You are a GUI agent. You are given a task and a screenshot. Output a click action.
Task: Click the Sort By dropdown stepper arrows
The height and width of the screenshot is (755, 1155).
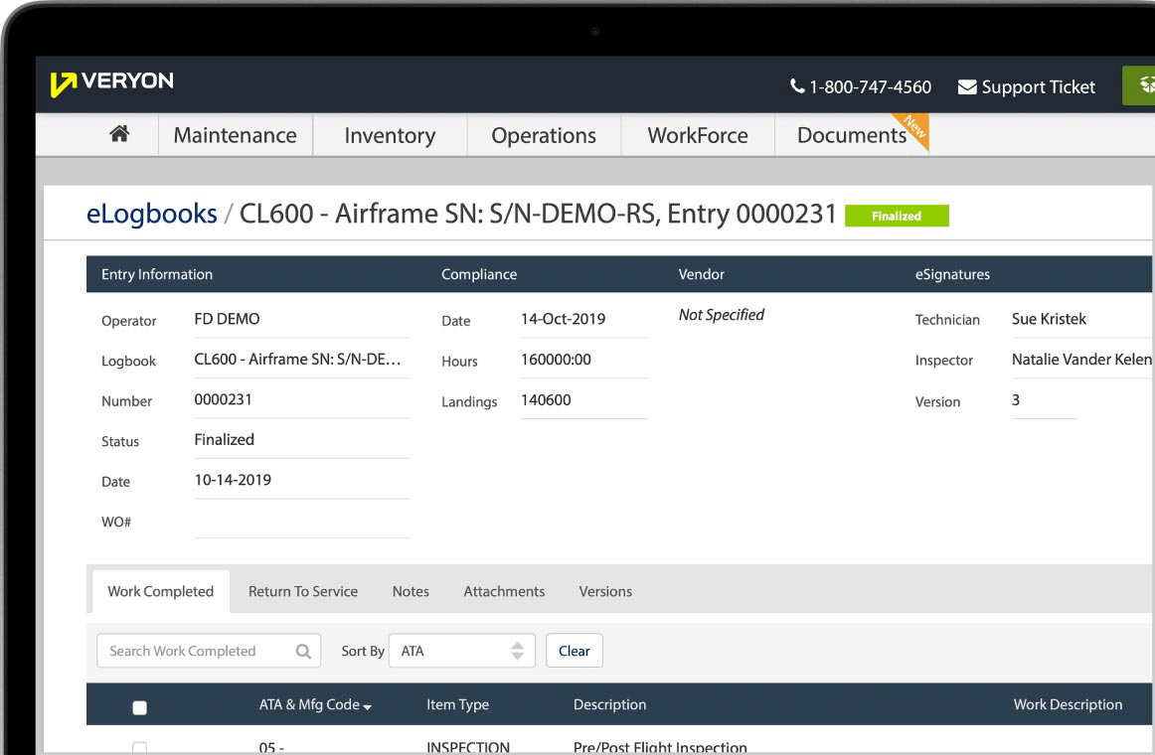tap(518, 651)
